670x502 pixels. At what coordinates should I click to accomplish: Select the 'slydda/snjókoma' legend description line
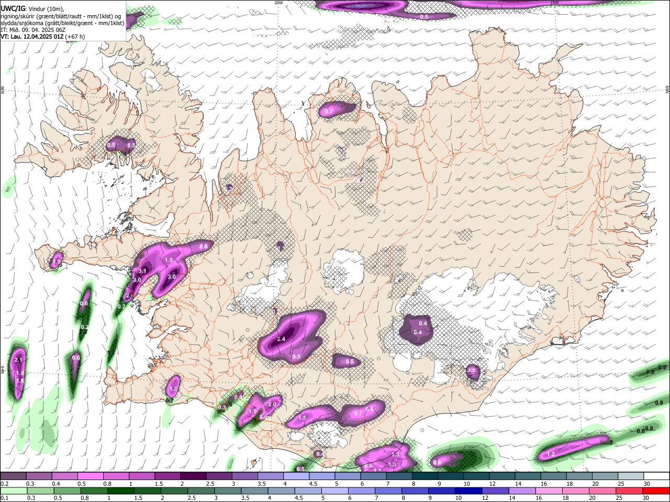62,23
